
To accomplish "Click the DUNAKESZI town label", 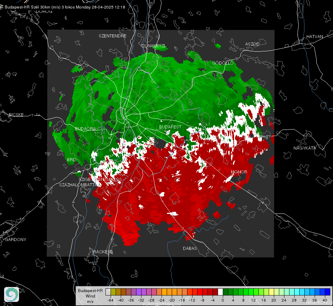I will (153, 46).
